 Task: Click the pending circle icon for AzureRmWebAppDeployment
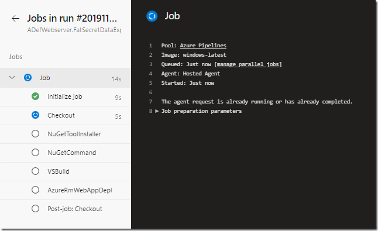pyautogui.click(x=36, y=190)
